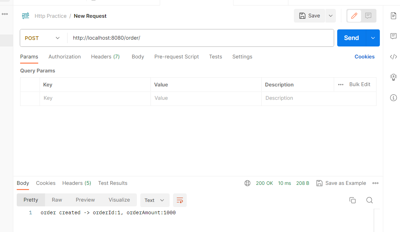This screenshot has width=400, height=232.
Task: Open the Documentation panel icon
Action: (394, 16)
